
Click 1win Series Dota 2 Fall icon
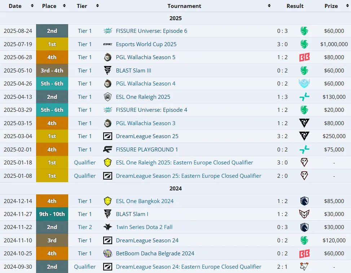[108, 227]
